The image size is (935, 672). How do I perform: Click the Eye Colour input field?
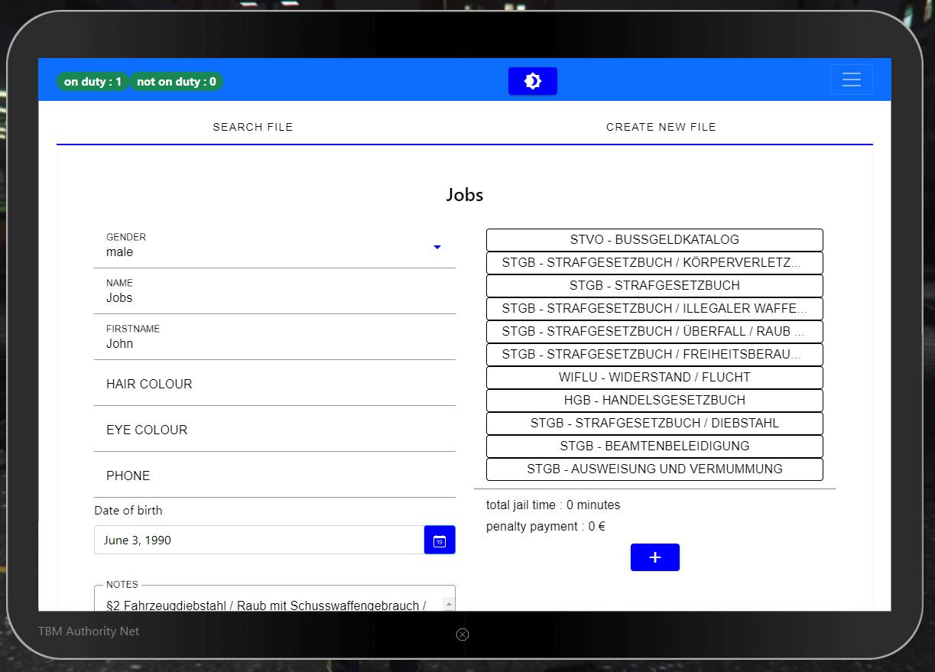(x=274, y=430)
